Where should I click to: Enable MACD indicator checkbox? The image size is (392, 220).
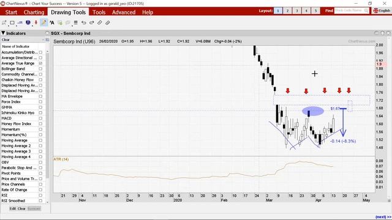(x=40, y=118)
